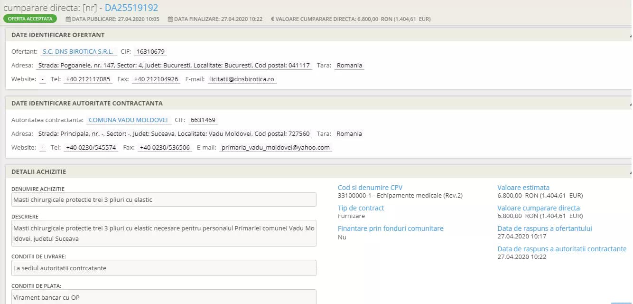Screen dimensions: 633x304
Task: Click the calendar icon beside Data Finalizare
Action: (x=170, y=19)
